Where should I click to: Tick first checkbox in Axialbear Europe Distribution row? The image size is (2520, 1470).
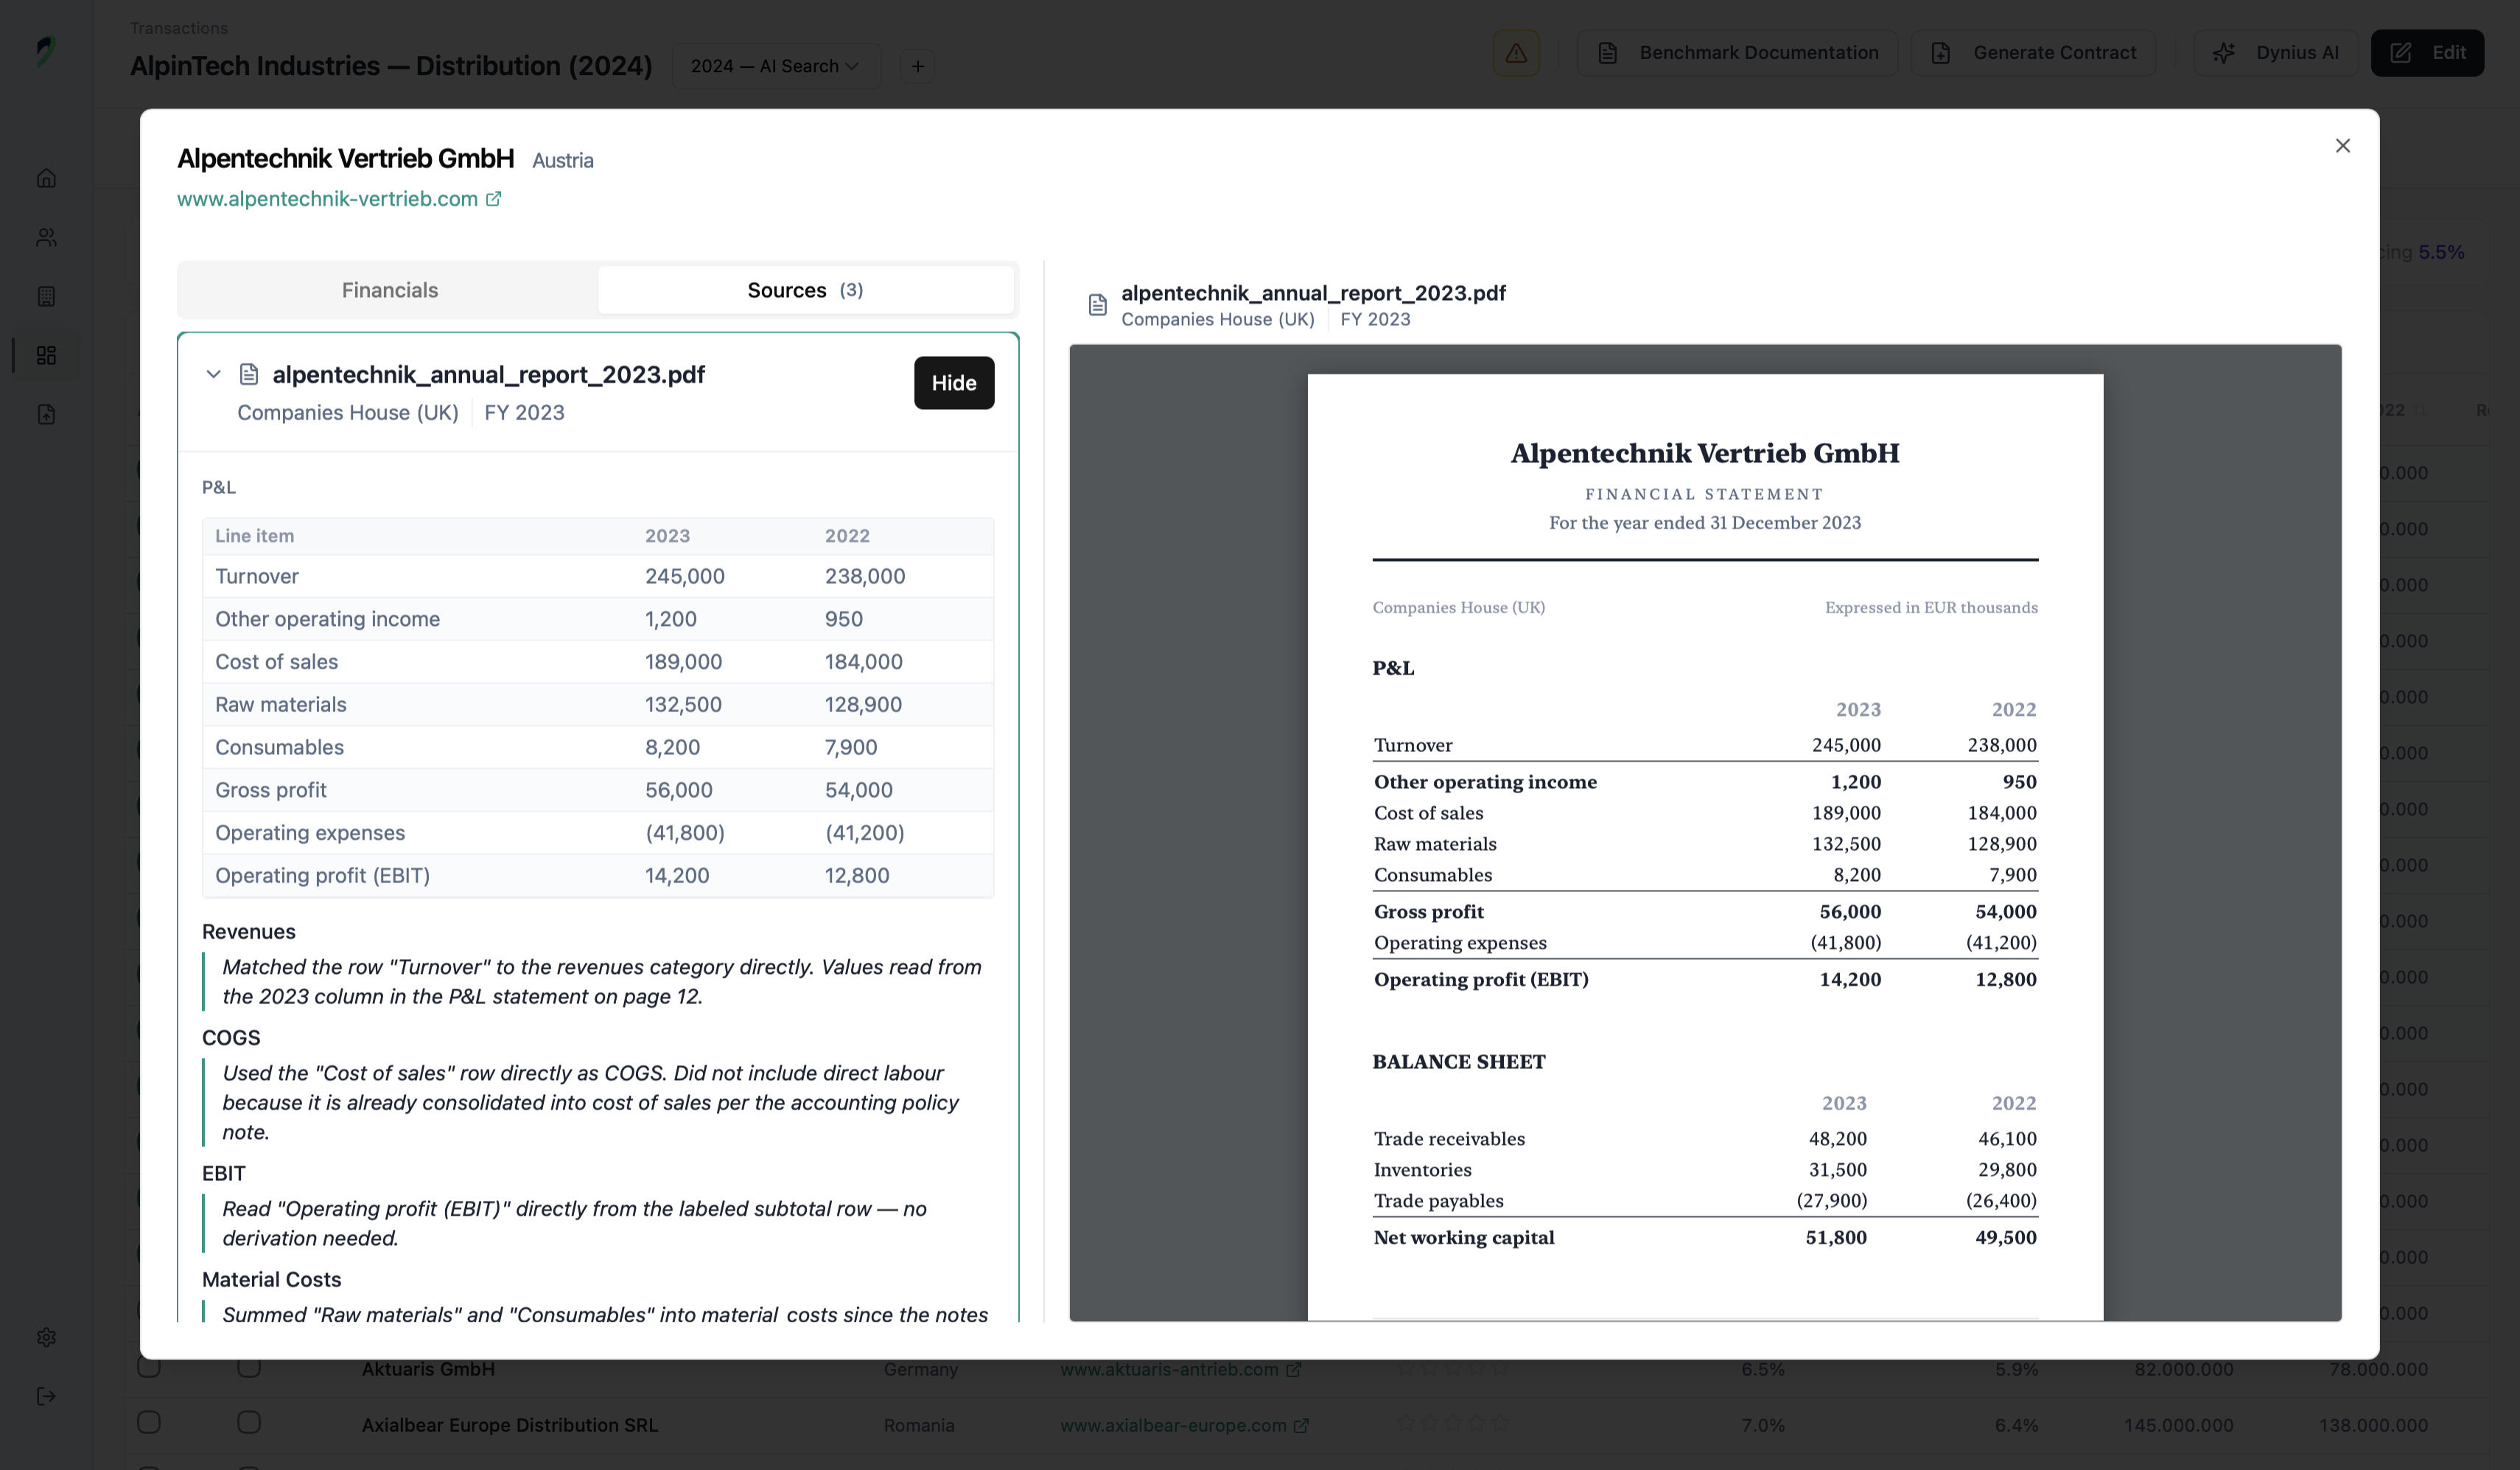149,1422
